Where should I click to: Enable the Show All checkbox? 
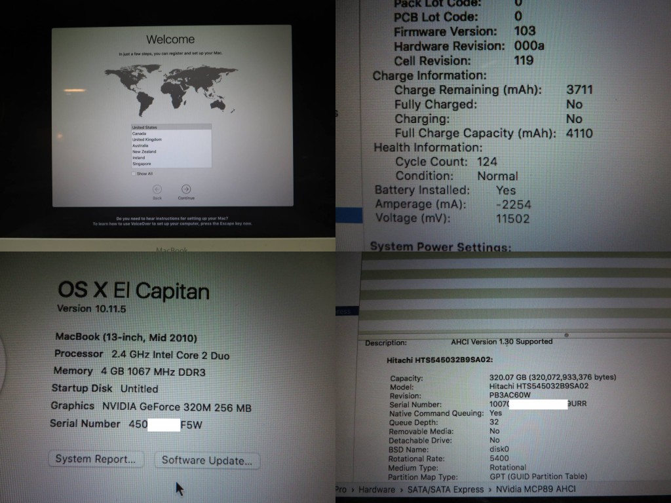click(x=134, y=174)
